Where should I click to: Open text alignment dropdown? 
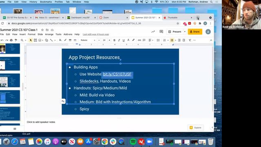(150, 40)
